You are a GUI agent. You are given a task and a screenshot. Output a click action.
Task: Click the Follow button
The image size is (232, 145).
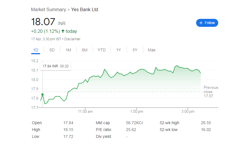(x=207, y=23)
